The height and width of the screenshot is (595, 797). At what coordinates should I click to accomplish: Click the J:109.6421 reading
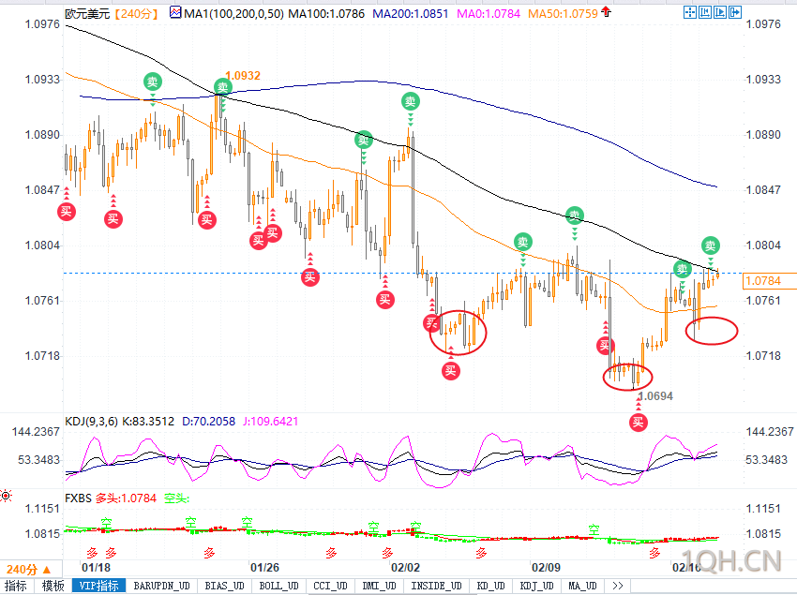coord(270,422)
